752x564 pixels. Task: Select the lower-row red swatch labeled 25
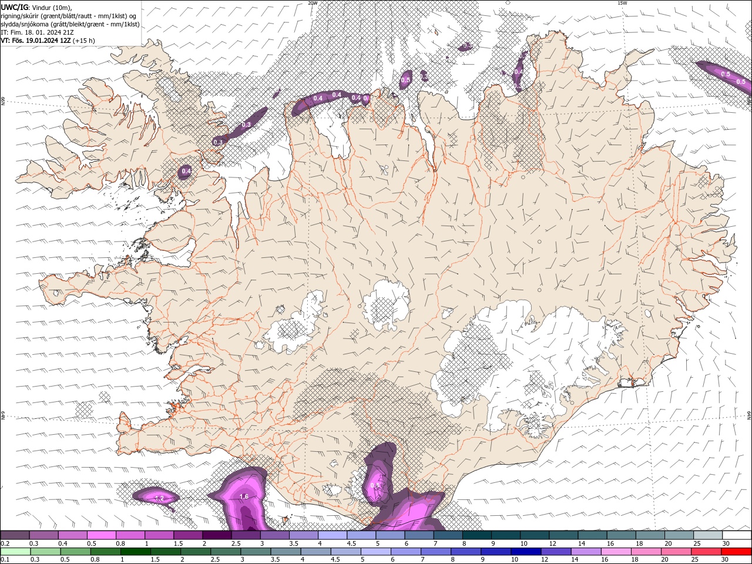coord(706,552)
